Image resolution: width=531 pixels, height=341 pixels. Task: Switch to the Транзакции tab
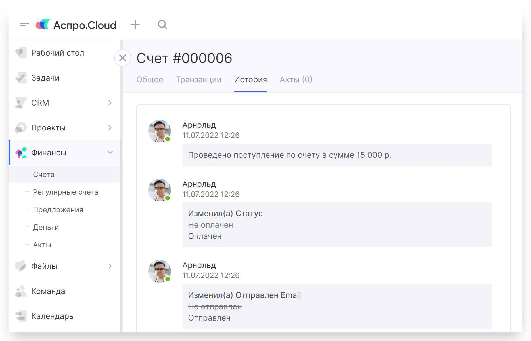[x=198, y=79]
